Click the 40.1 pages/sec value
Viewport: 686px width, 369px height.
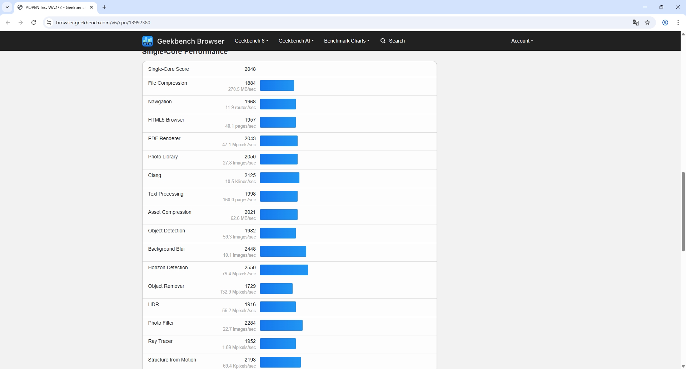[x=240, y=126]
